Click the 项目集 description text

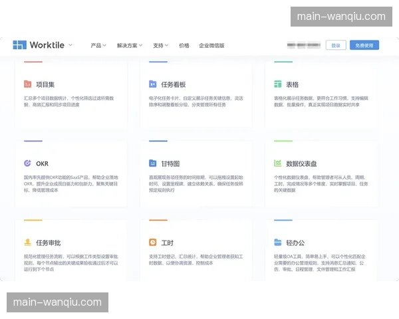tap(69, 101)
